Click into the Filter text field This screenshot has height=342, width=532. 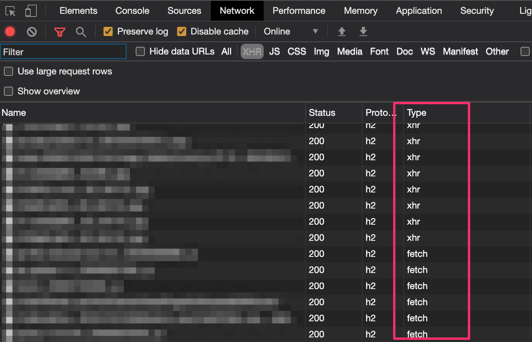click(x=63, y=52)
